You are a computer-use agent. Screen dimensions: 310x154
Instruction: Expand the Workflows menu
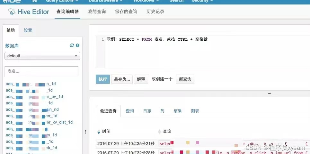(146, 1)
